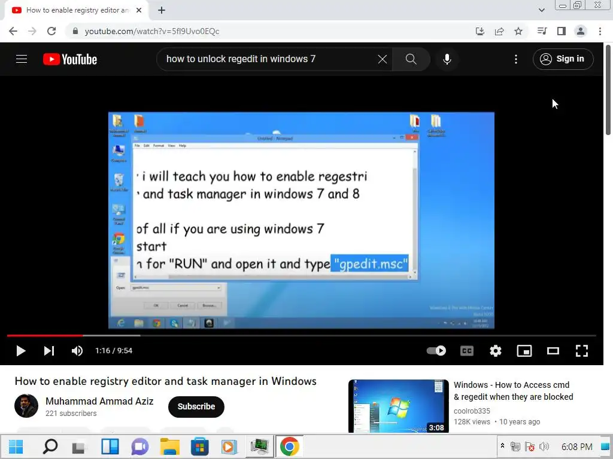Click the Chrome address bar URL

151,31
